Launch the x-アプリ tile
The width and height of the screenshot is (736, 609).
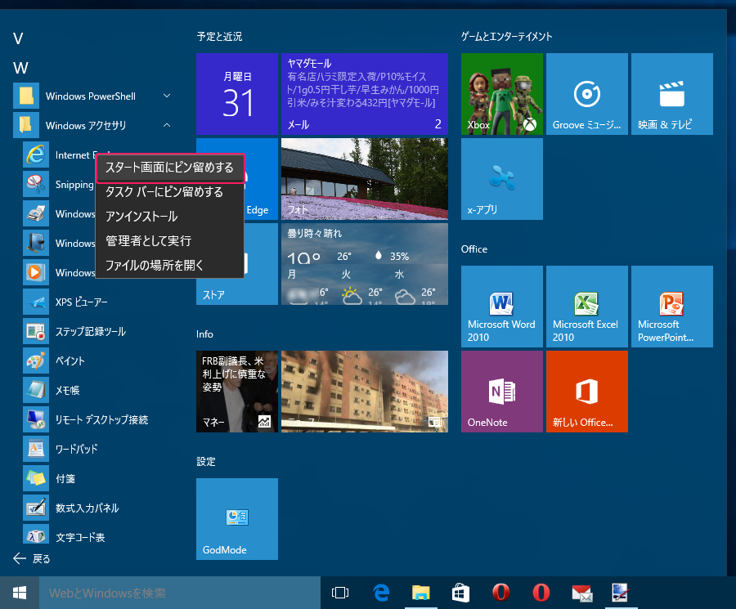[502, 179]
